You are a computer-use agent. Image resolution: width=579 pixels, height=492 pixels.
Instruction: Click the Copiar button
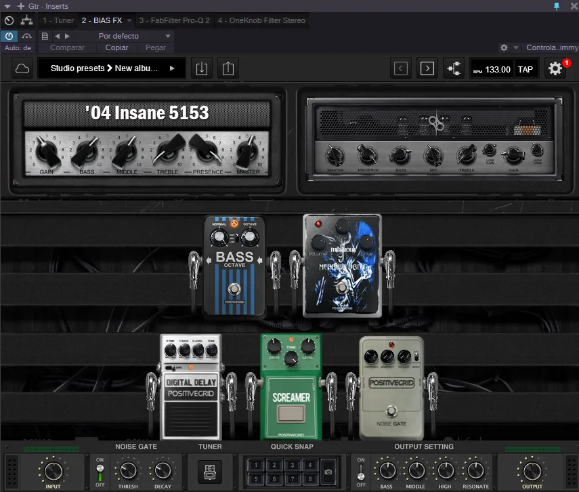tap(116, 47)
